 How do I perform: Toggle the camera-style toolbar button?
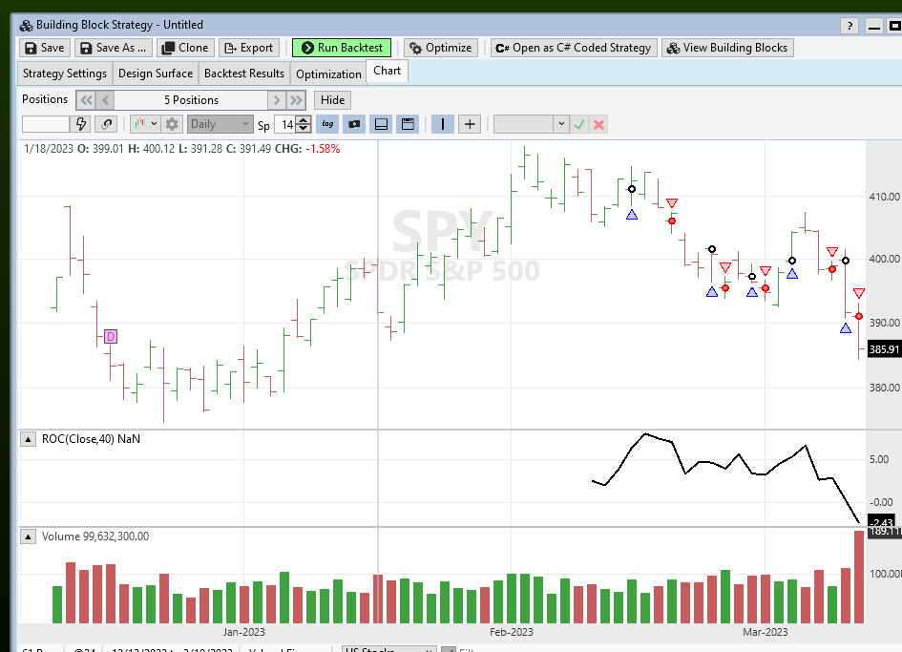tap(354, 124)
